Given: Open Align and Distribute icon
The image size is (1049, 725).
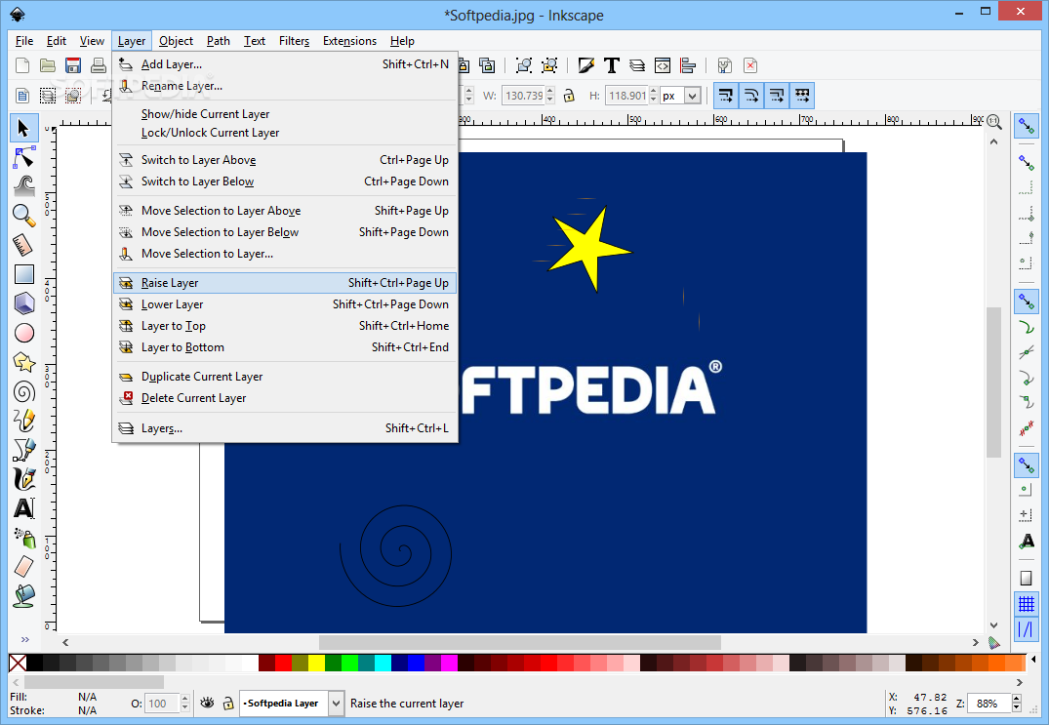Looking at the screenshot, I should 688,65.
